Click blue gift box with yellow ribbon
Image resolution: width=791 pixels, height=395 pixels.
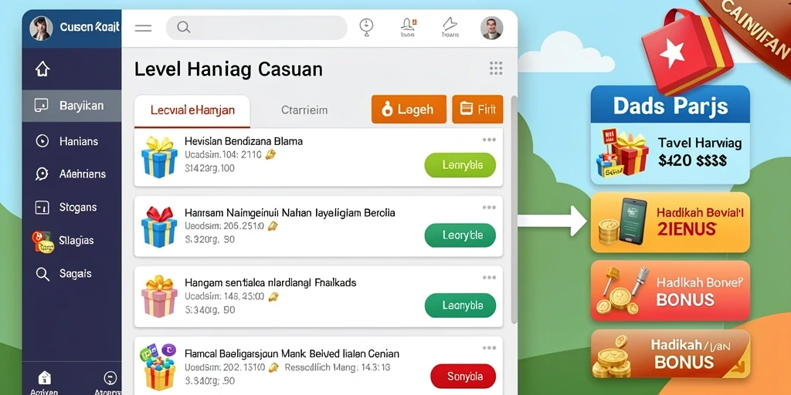[159, 157]
